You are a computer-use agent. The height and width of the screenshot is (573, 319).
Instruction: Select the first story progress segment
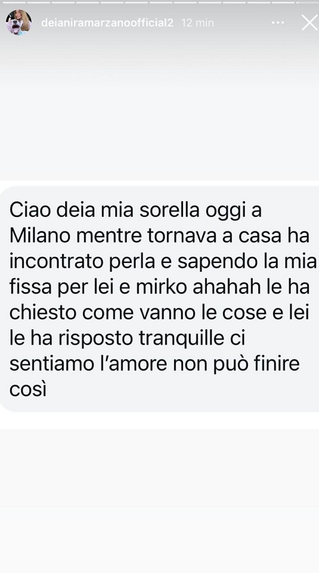[13, 2]
